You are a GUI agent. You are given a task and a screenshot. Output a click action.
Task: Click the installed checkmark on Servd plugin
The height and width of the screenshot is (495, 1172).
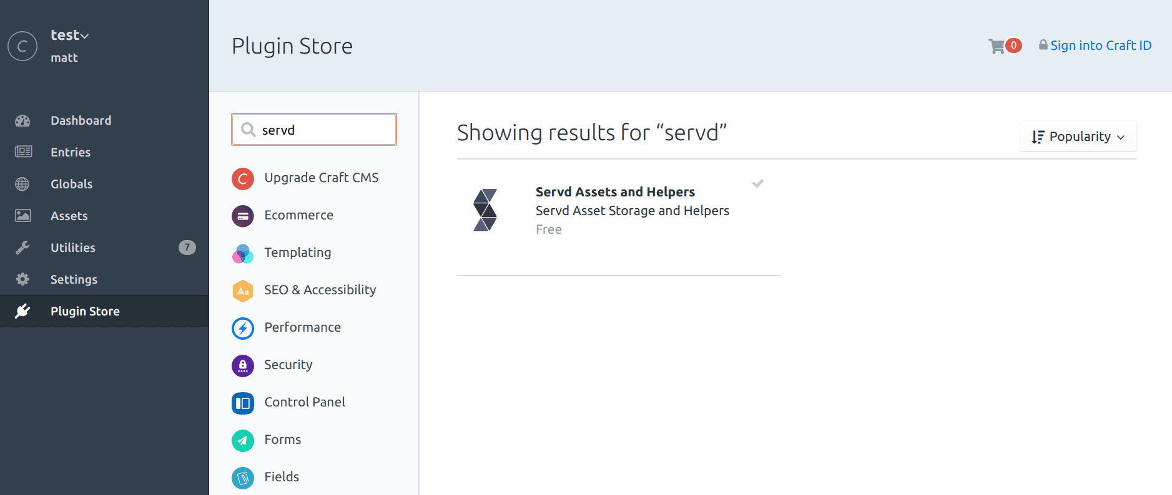758,184
